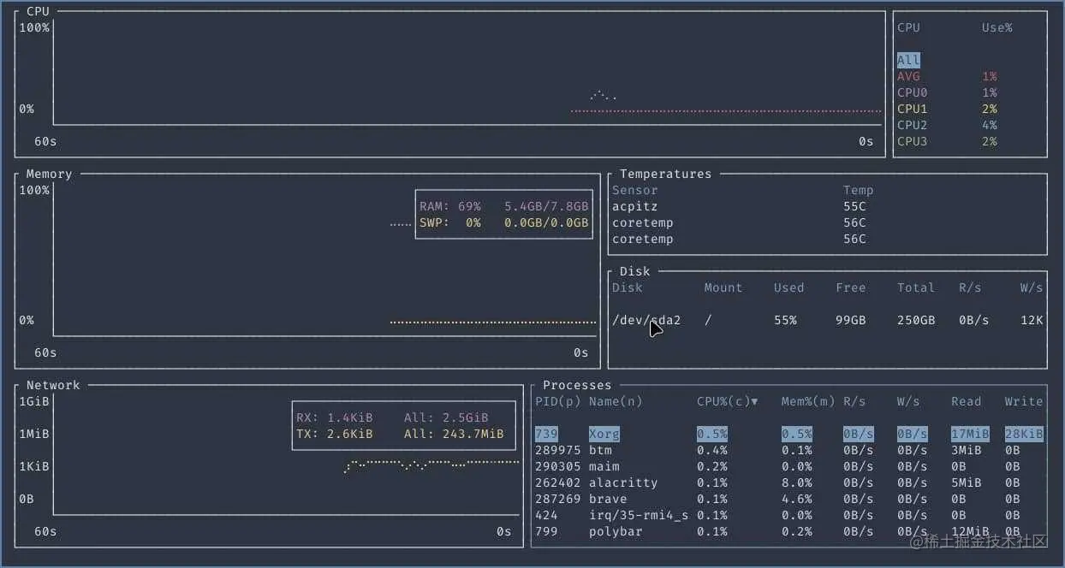Click the 250GB total disk value
Screen dimensions: 1065x568
[x=916, y=320]
